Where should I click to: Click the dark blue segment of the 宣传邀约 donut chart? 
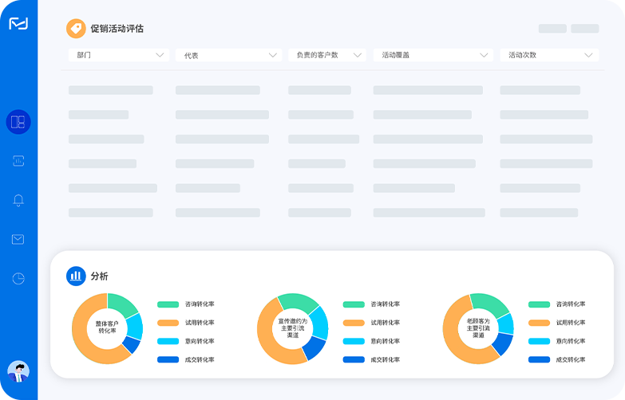pos(314,347)
